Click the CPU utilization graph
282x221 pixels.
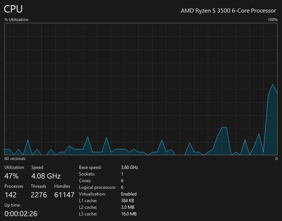click(x=141, y=89)
